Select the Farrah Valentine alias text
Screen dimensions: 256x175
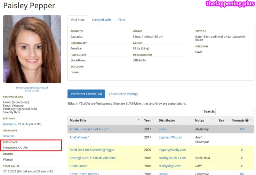point(13,106)
